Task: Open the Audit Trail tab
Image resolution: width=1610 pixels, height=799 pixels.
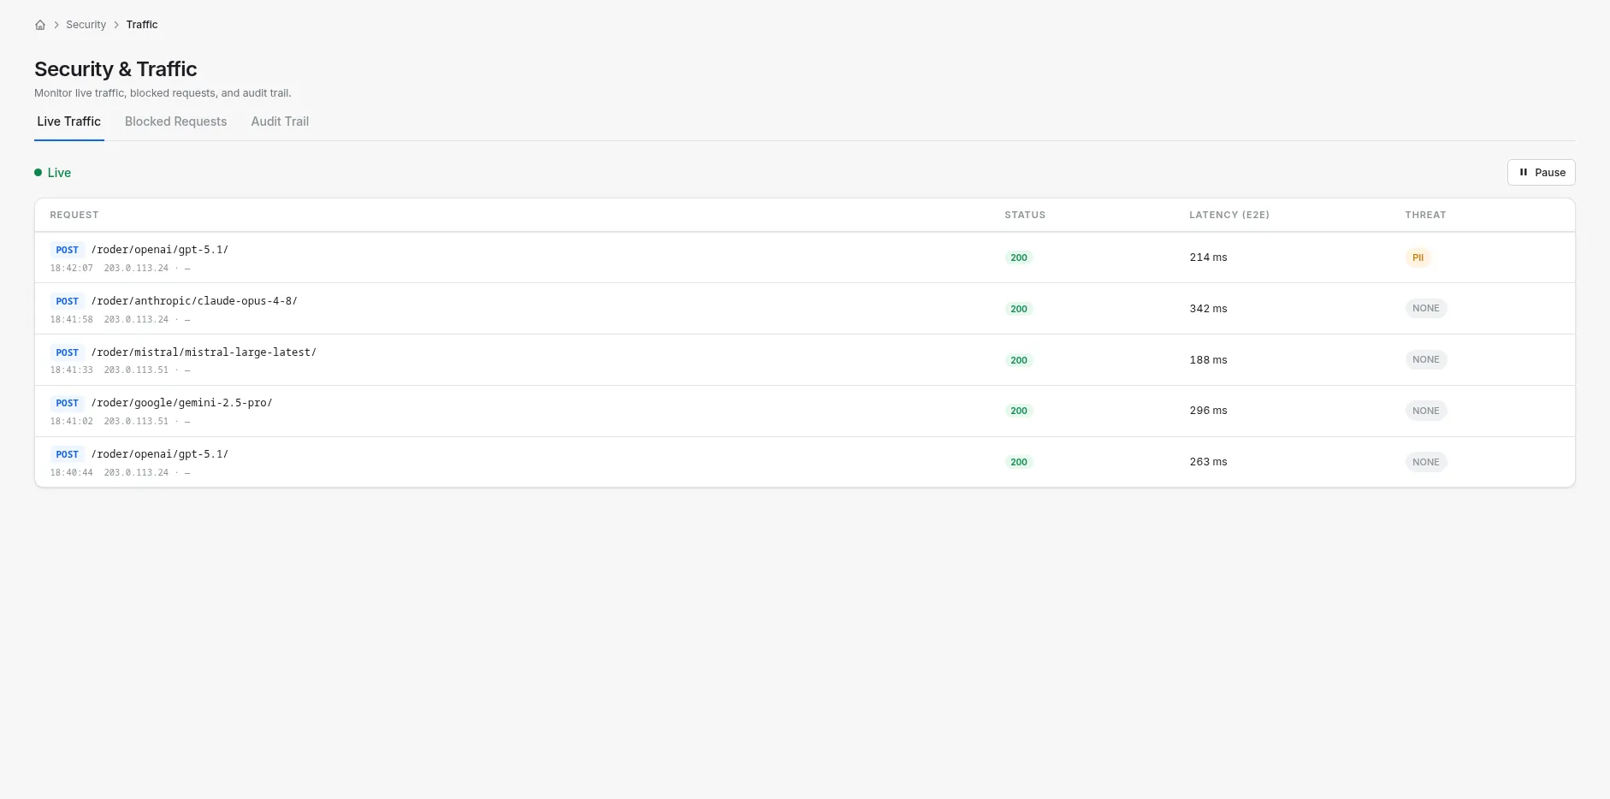Action: click(280, 121)
